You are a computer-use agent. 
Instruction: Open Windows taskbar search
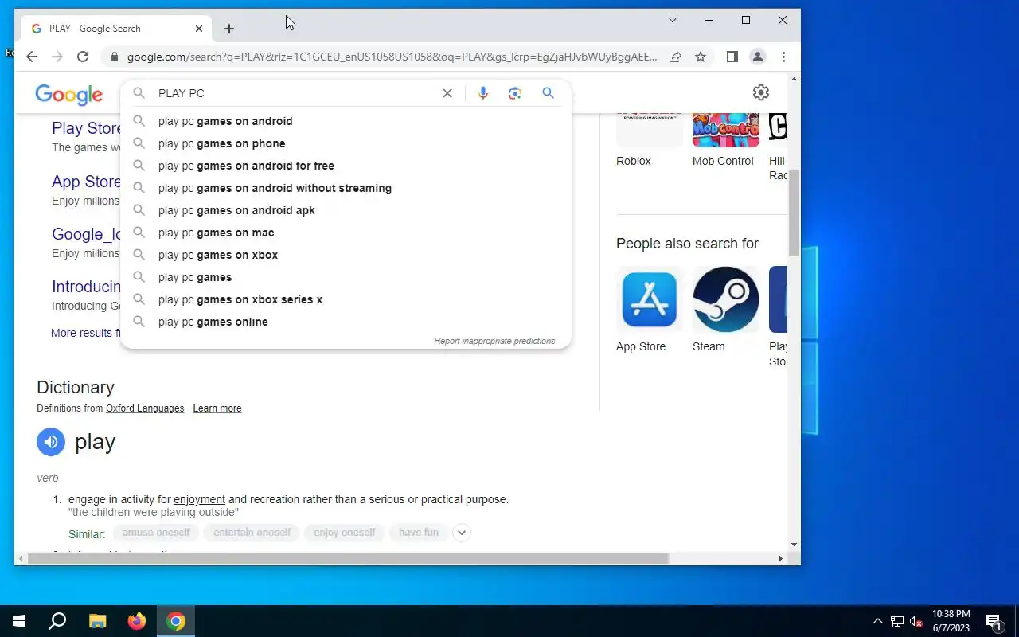click(57, 621)
